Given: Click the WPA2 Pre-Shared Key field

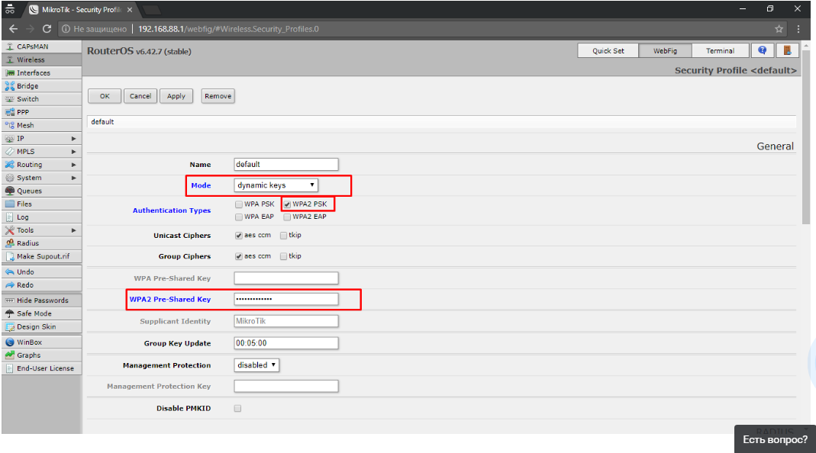Looking at the screenshot, I should tap(285, 300).
